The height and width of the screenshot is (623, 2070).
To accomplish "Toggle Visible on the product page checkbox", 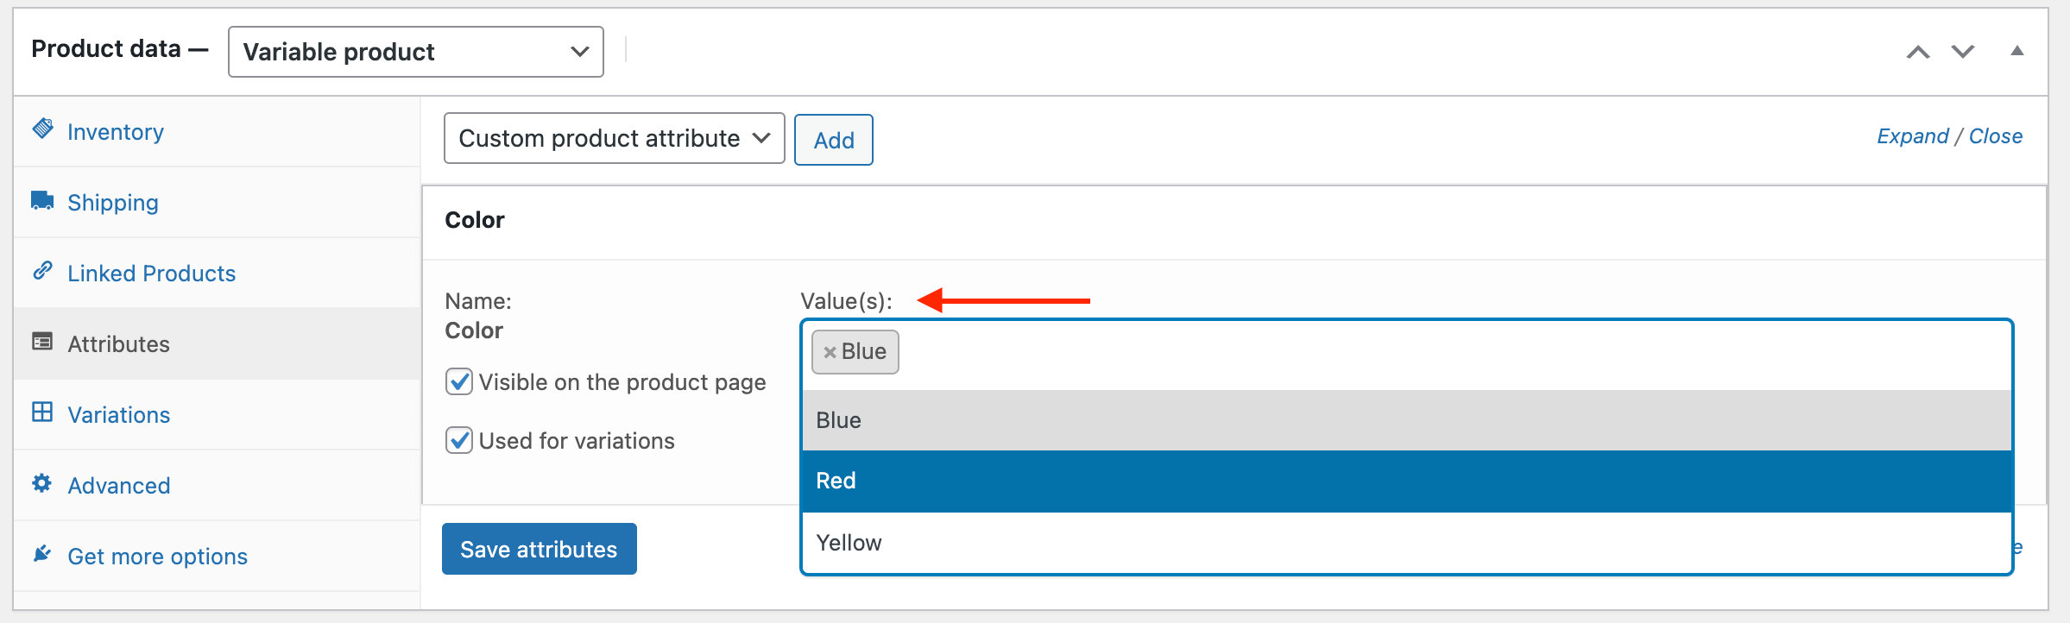I will point(459,381).
